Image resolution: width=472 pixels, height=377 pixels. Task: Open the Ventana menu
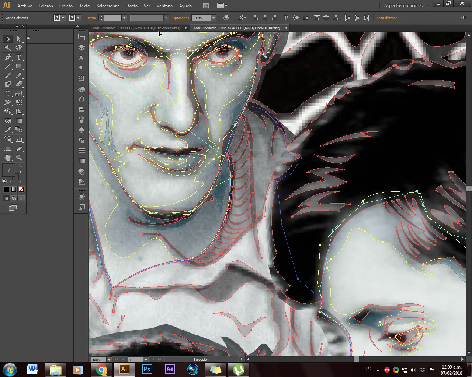point(164,6)
